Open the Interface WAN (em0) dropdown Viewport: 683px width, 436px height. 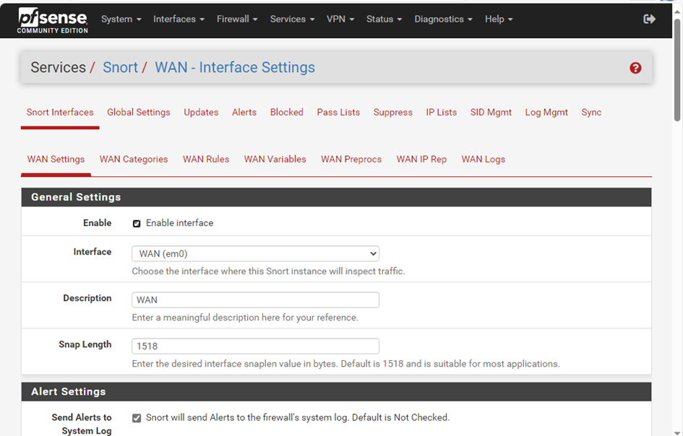(254, 253)
